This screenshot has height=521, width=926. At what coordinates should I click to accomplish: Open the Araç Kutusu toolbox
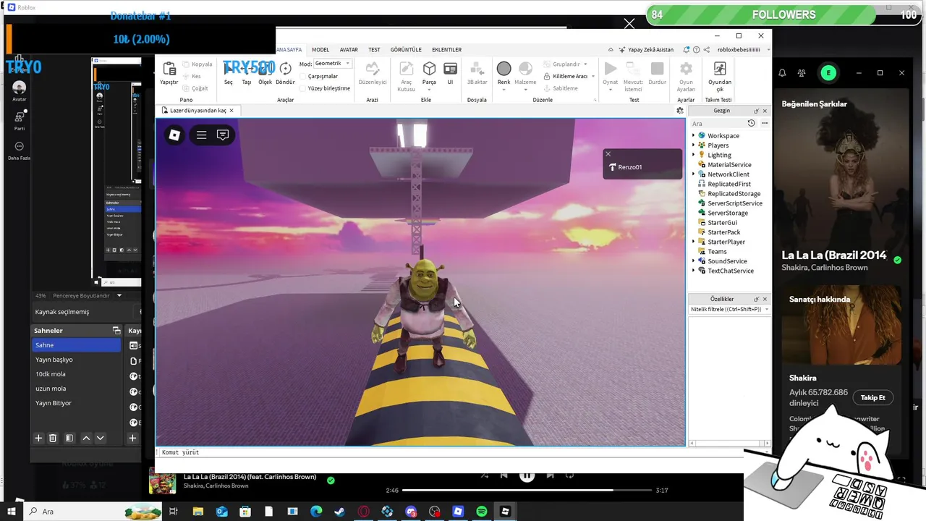pyautogui.click(x=407, y=69)
